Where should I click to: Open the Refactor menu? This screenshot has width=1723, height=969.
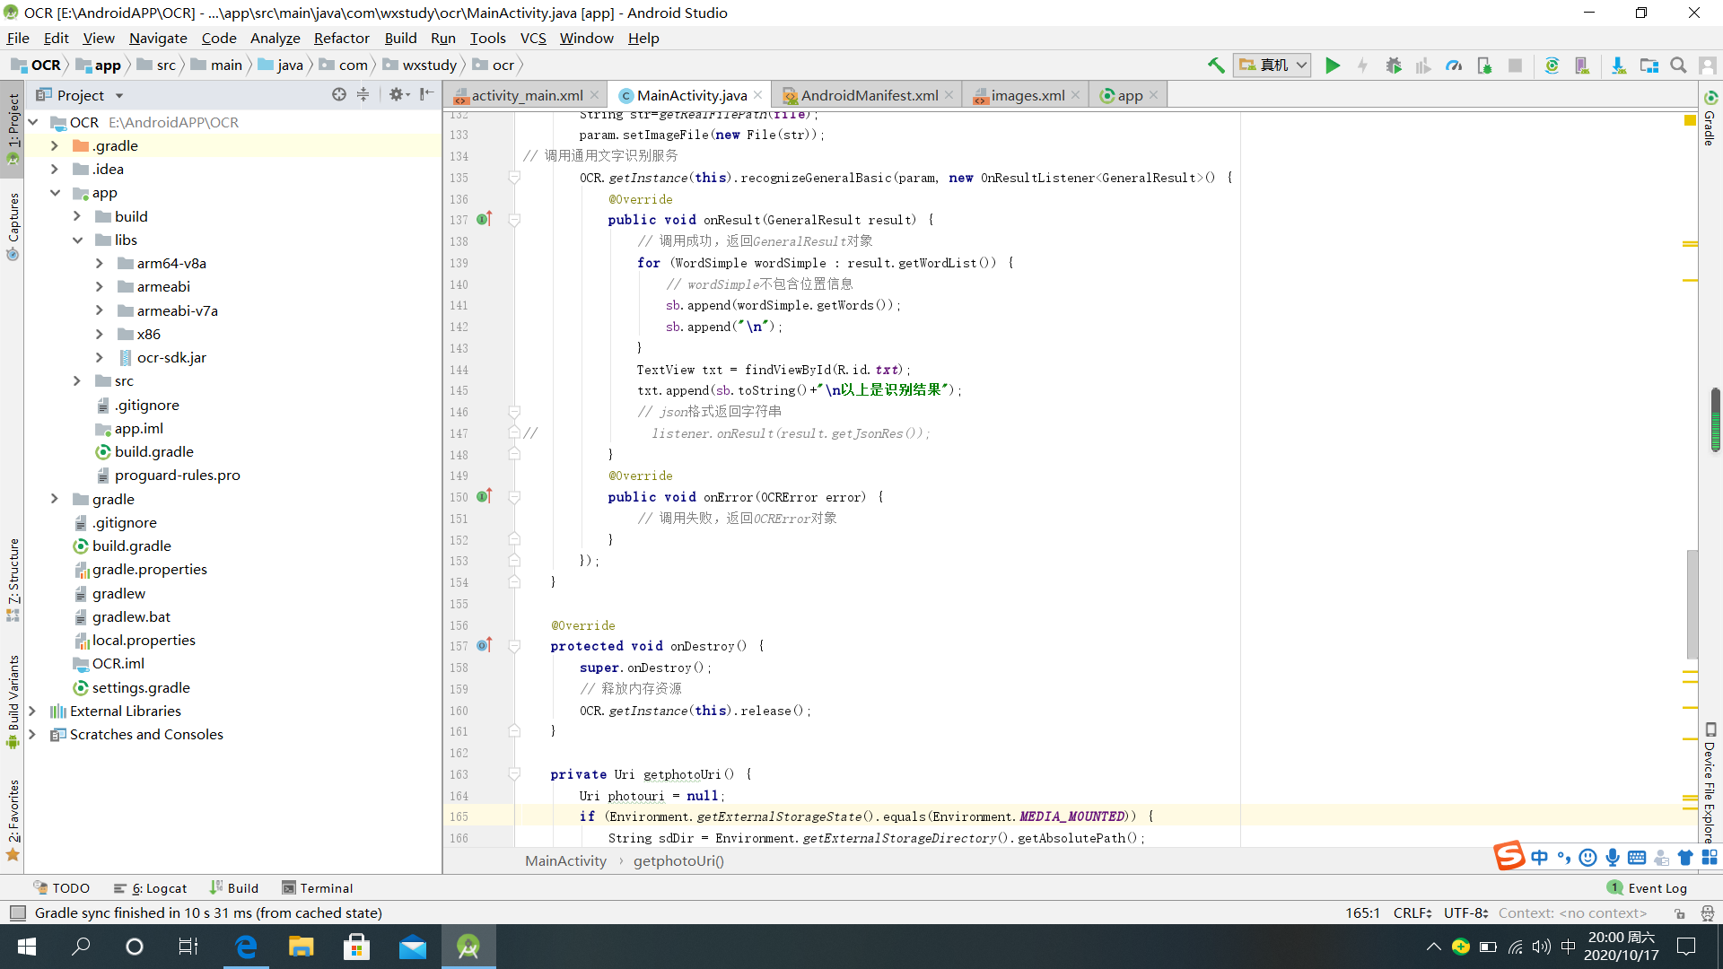(341, 39)
